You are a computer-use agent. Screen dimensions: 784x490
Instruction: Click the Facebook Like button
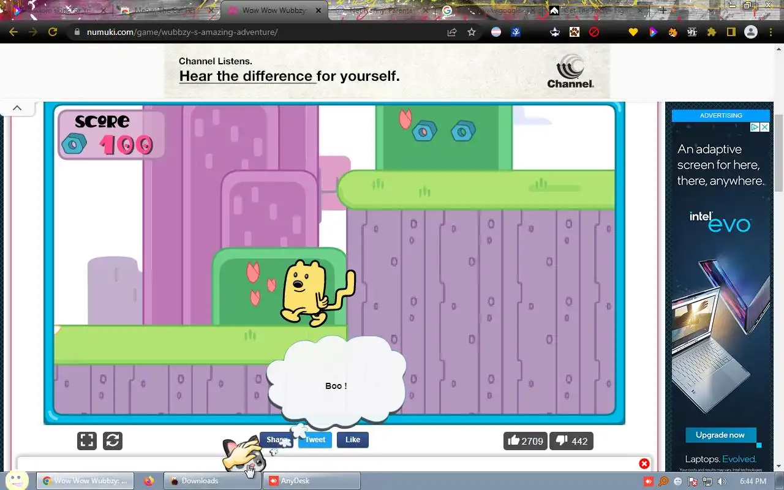coord(353,440)
